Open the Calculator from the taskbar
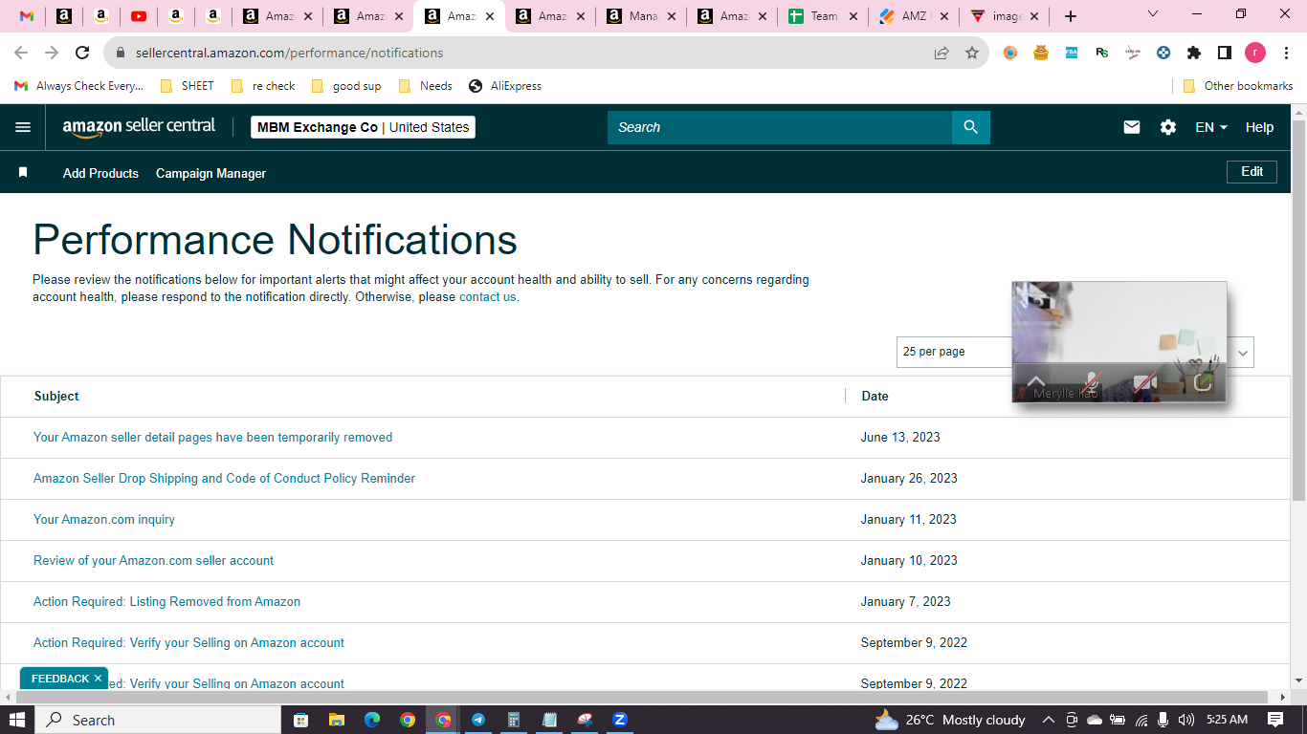1307x734 pixels. pos(513,720)
